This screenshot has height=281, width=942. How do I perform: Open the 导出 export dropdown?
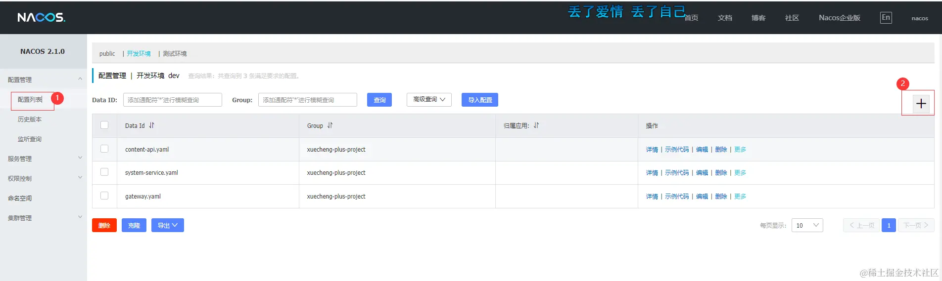(x=167, y=225)
